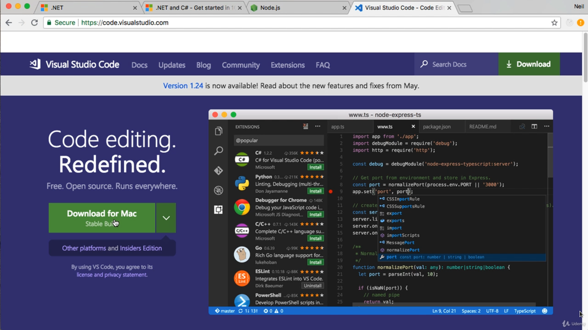
Task: Open the Explorer files icon in the sidebar
Action: pos(219,131)
